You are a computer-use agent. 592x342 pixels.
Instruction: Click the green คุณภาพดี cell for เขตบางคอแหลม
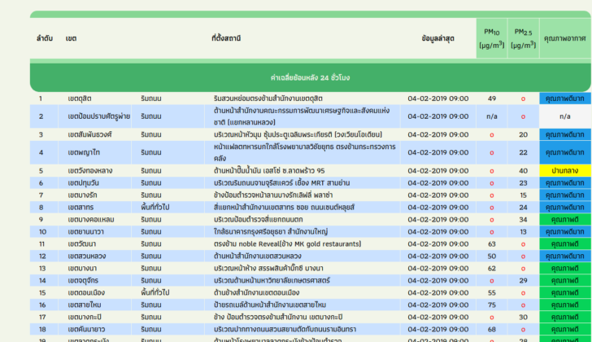pos(565,220)
